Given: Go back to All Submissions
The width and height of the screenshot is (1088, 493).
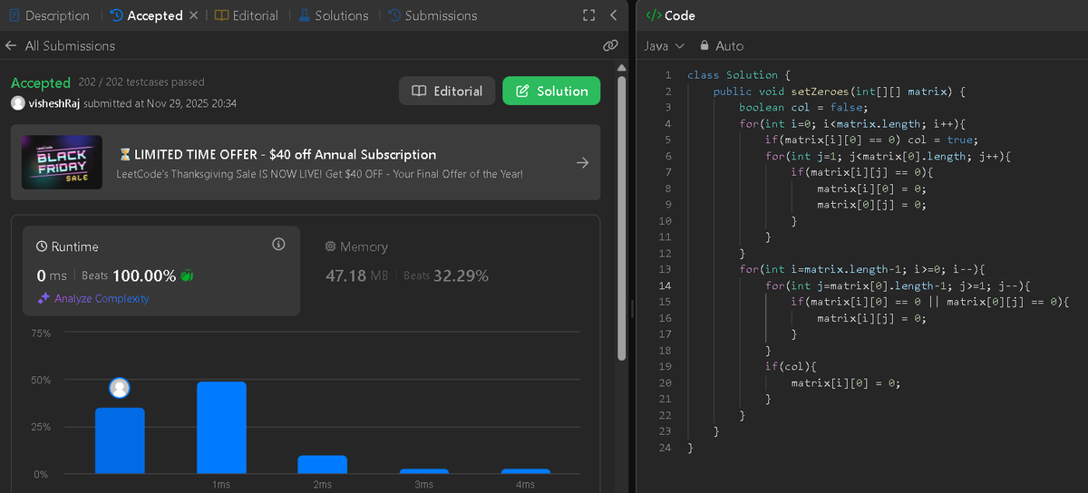Looking at the screenshot, I should click(60, 45).
